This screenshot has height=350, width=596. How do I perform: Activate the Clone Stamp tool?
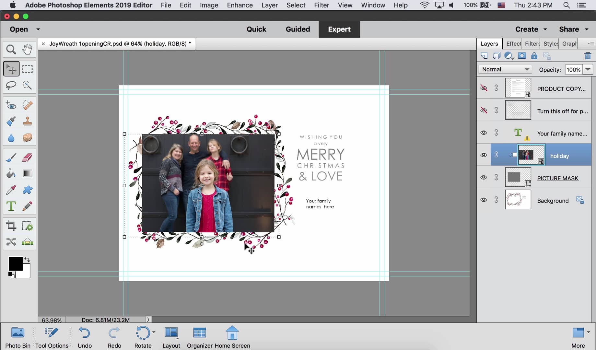coord(28,121)
